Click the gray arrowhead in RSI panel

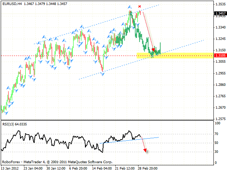click(146, 151)
